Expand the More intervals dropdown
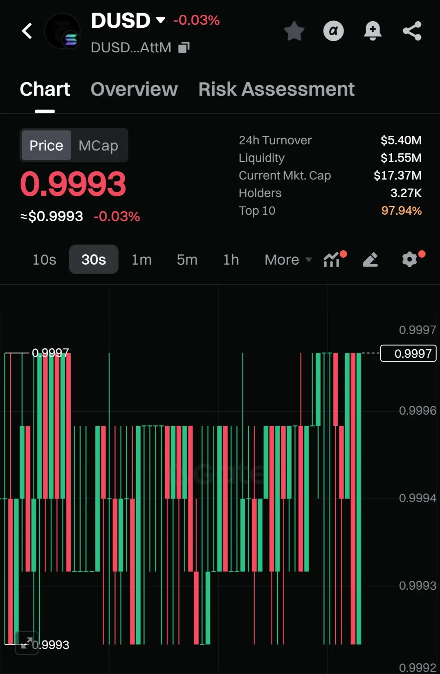 (x=288, y=259)
